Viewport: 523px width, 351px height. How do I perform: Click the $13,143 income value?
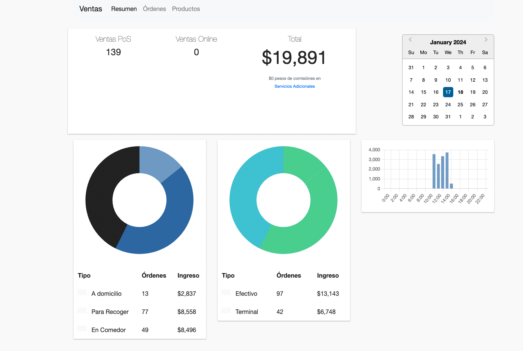click(328, 294)
